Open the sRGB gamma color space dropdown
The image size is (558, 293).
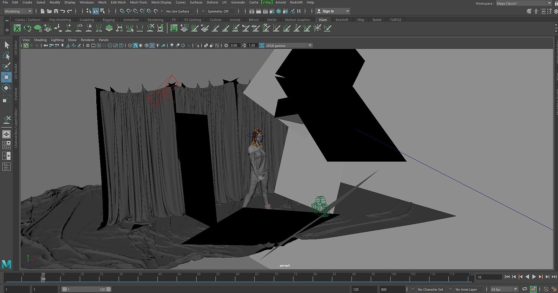288,46
